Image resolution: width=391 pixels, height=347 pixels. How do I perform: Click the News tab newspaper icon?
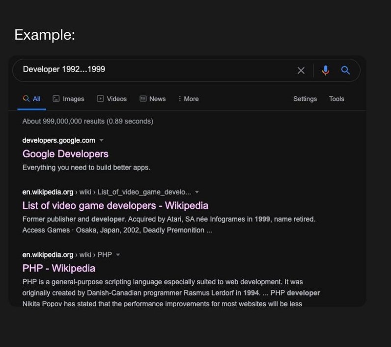143,99
